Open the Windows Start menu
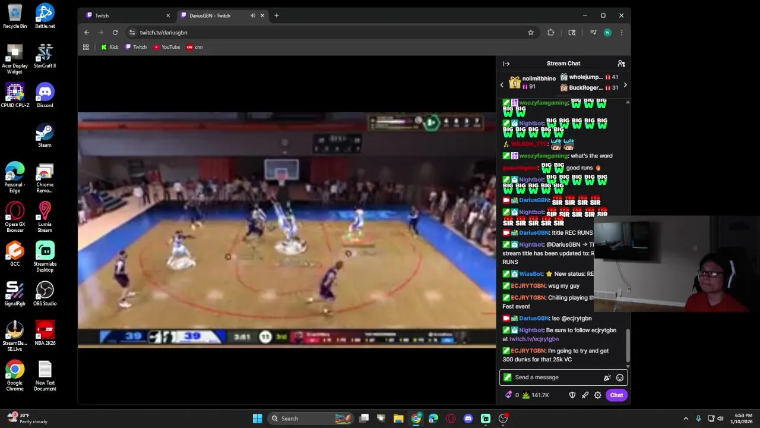 click(257, 418)
